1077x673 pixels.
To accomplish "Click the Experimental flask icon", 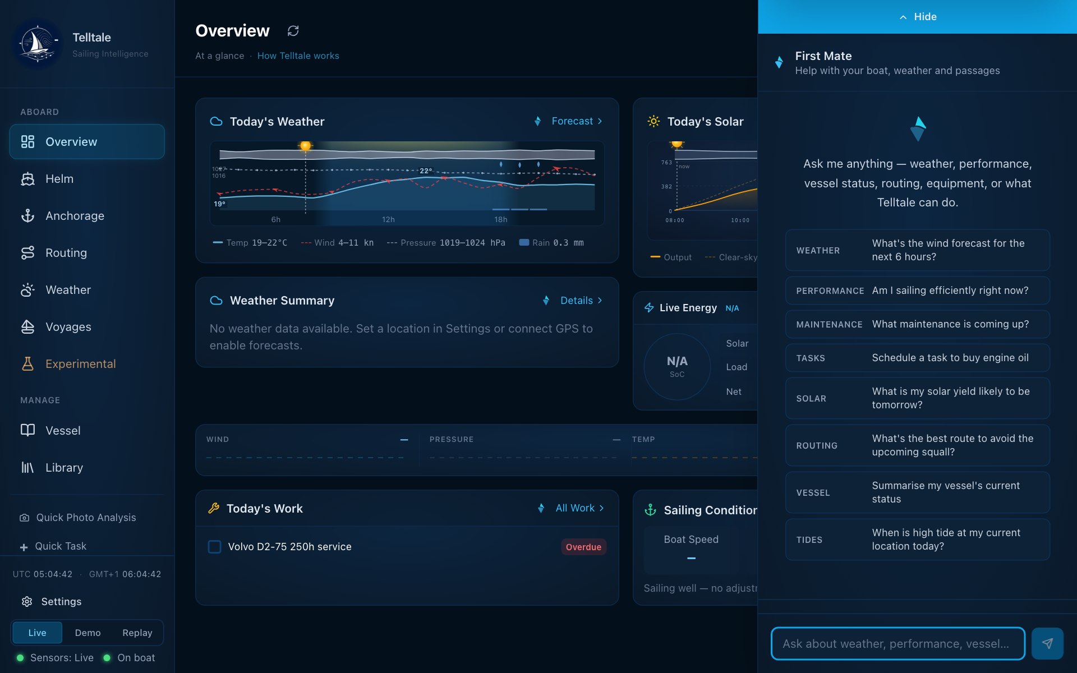I will [x=27, y=364].
